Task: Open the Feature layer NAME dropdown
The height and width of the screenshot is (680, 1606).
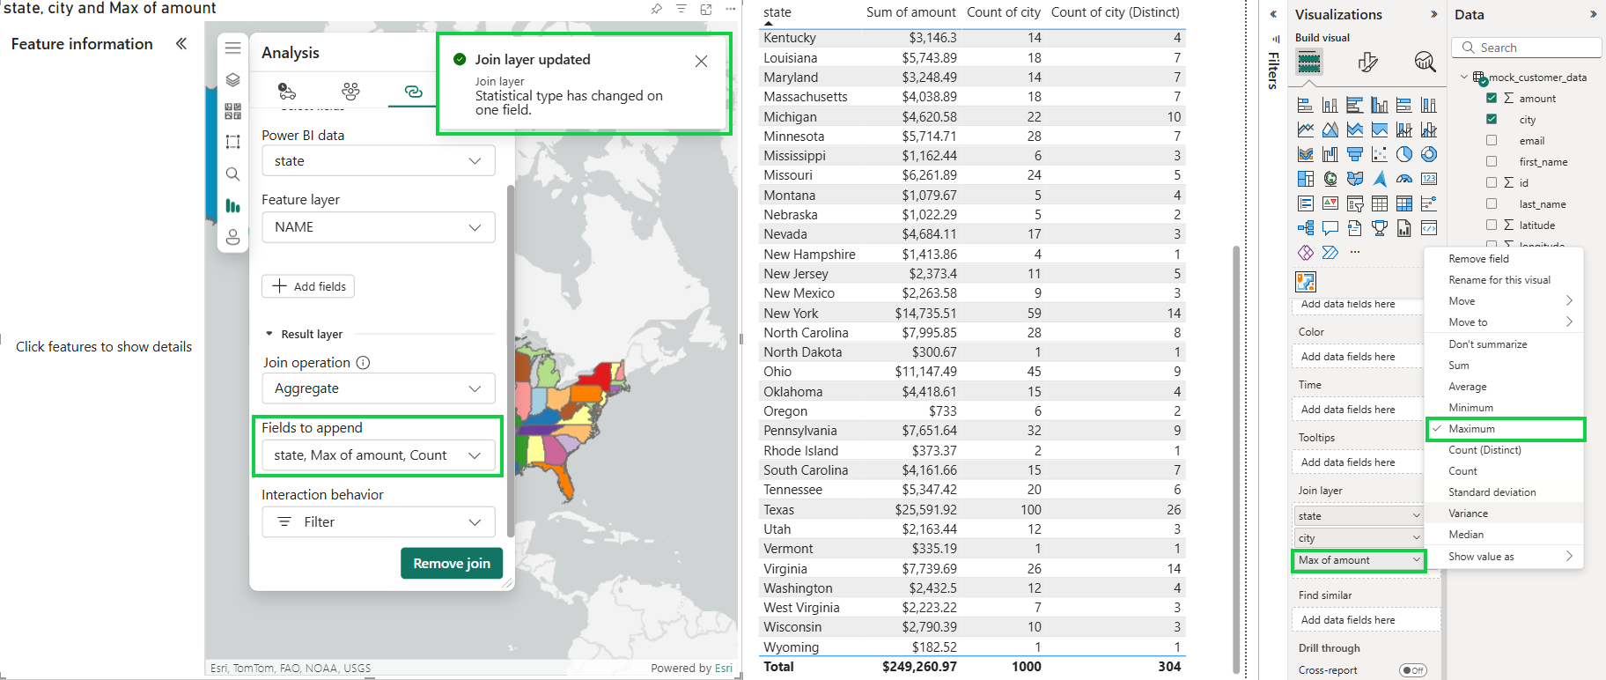Action: point(379,227)
